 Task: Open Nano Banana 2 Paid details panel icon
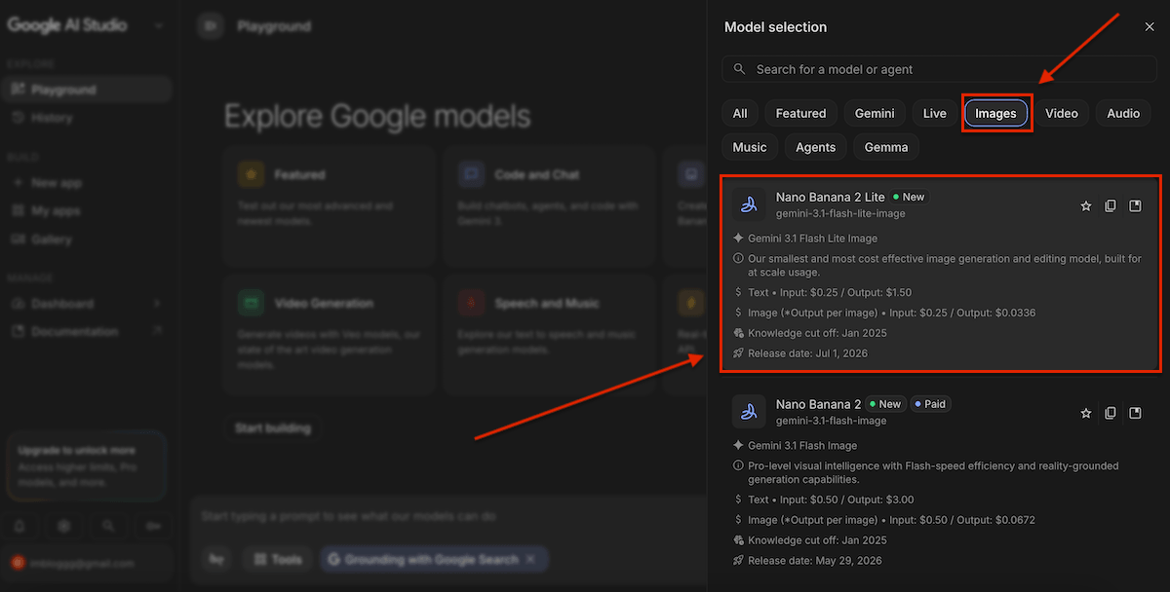pyautogui.click(x=1135, y=414)
